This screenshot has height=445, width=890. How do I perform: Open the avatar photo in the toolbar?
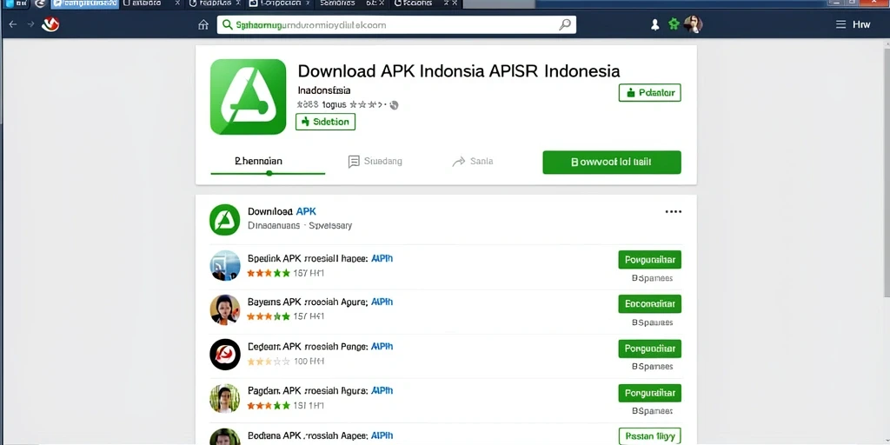click(694, 23)
